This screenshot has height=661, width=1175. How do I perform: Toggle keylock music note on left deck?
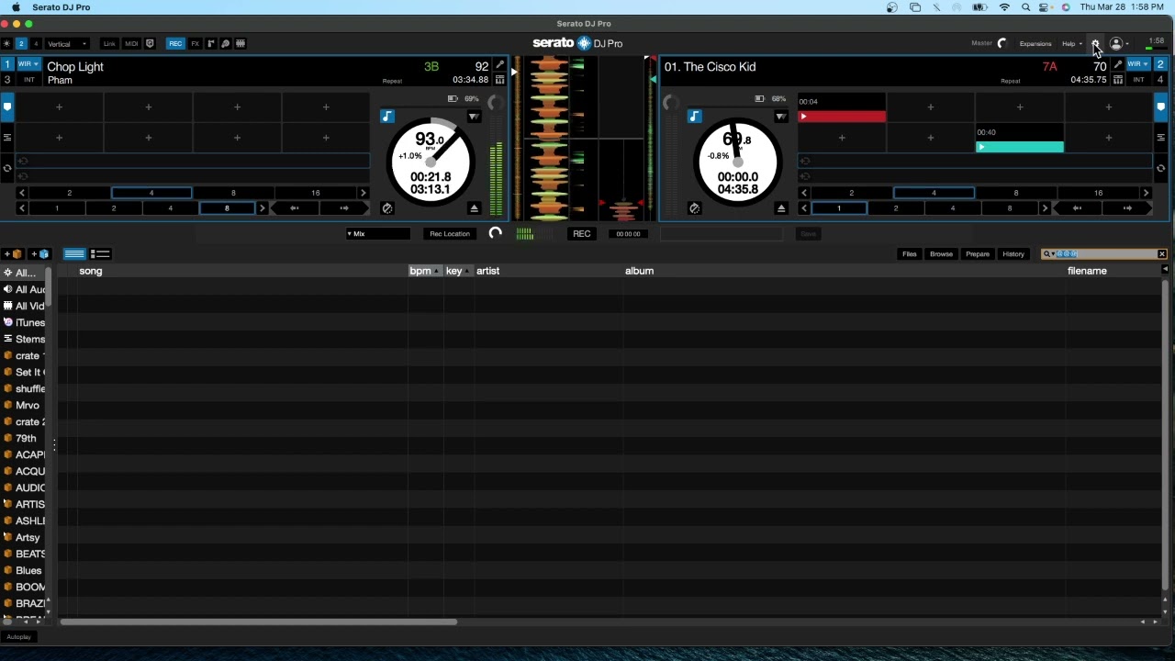point(387,117)
